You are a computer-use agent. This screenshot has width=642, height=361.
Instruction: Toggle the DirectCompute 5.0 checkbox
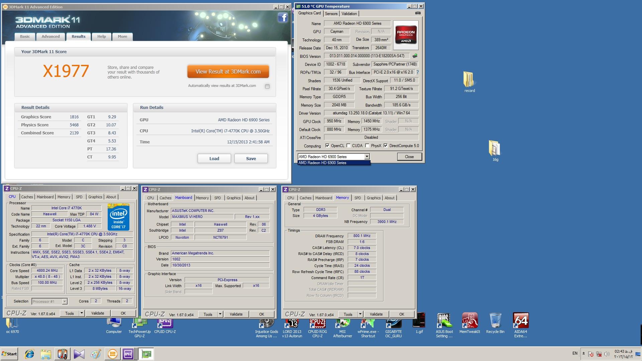(x=386, y=146)
